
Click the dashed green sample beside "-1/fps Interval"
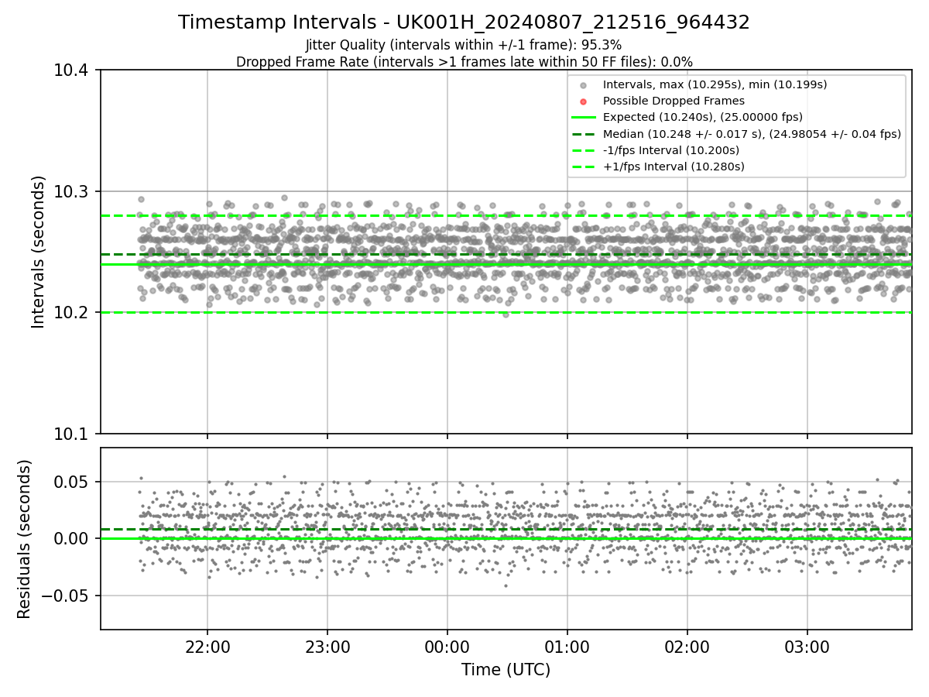(x=584, y=150)
